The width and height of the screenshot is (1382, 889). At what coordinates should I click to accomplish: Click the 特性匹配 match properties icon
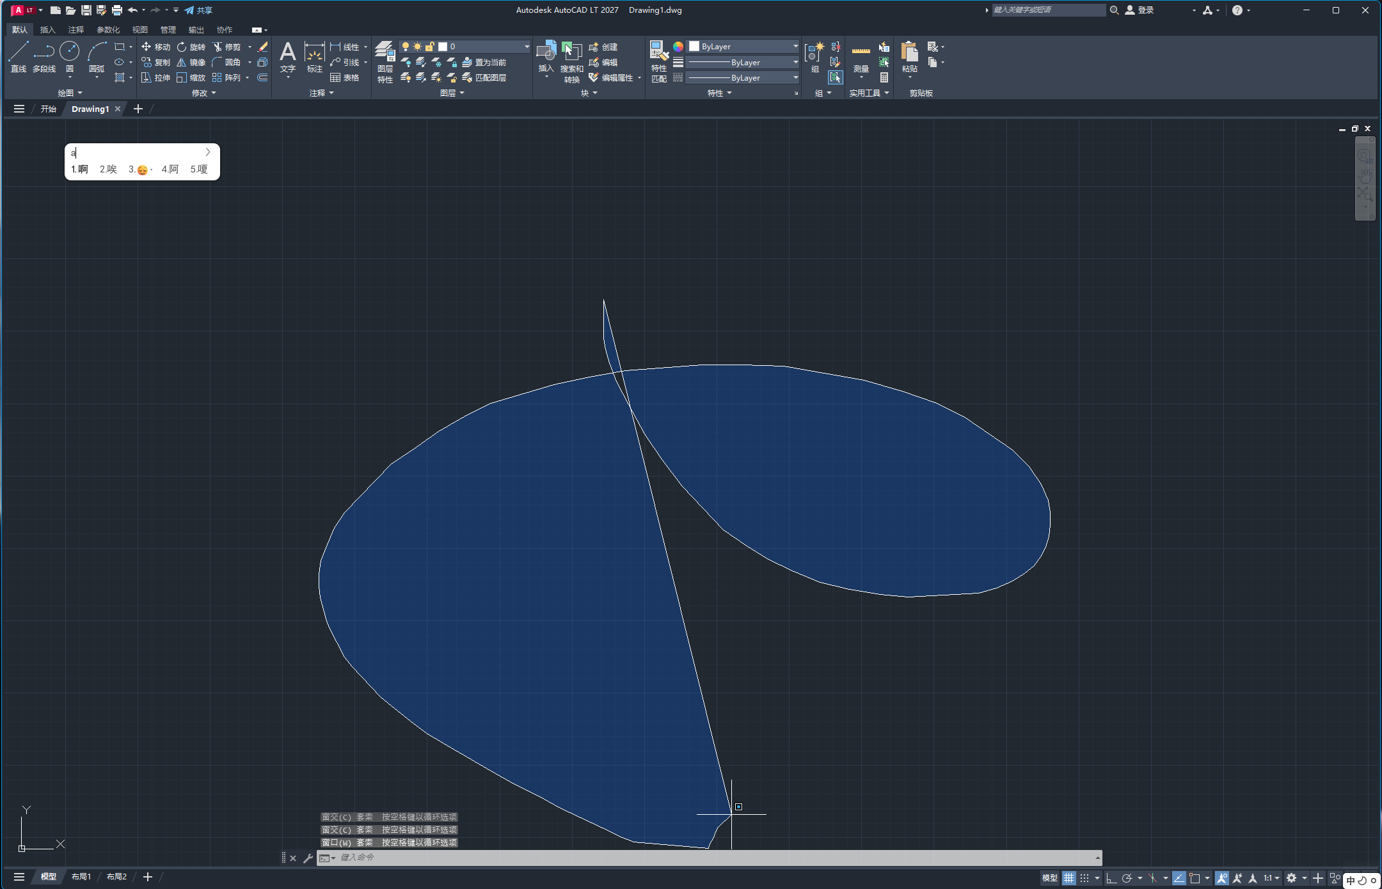coord(659,62)
